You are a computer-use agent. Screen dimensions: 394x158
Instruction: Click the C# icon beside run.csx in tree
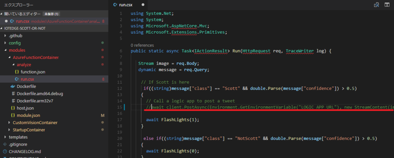coord(17,79)
